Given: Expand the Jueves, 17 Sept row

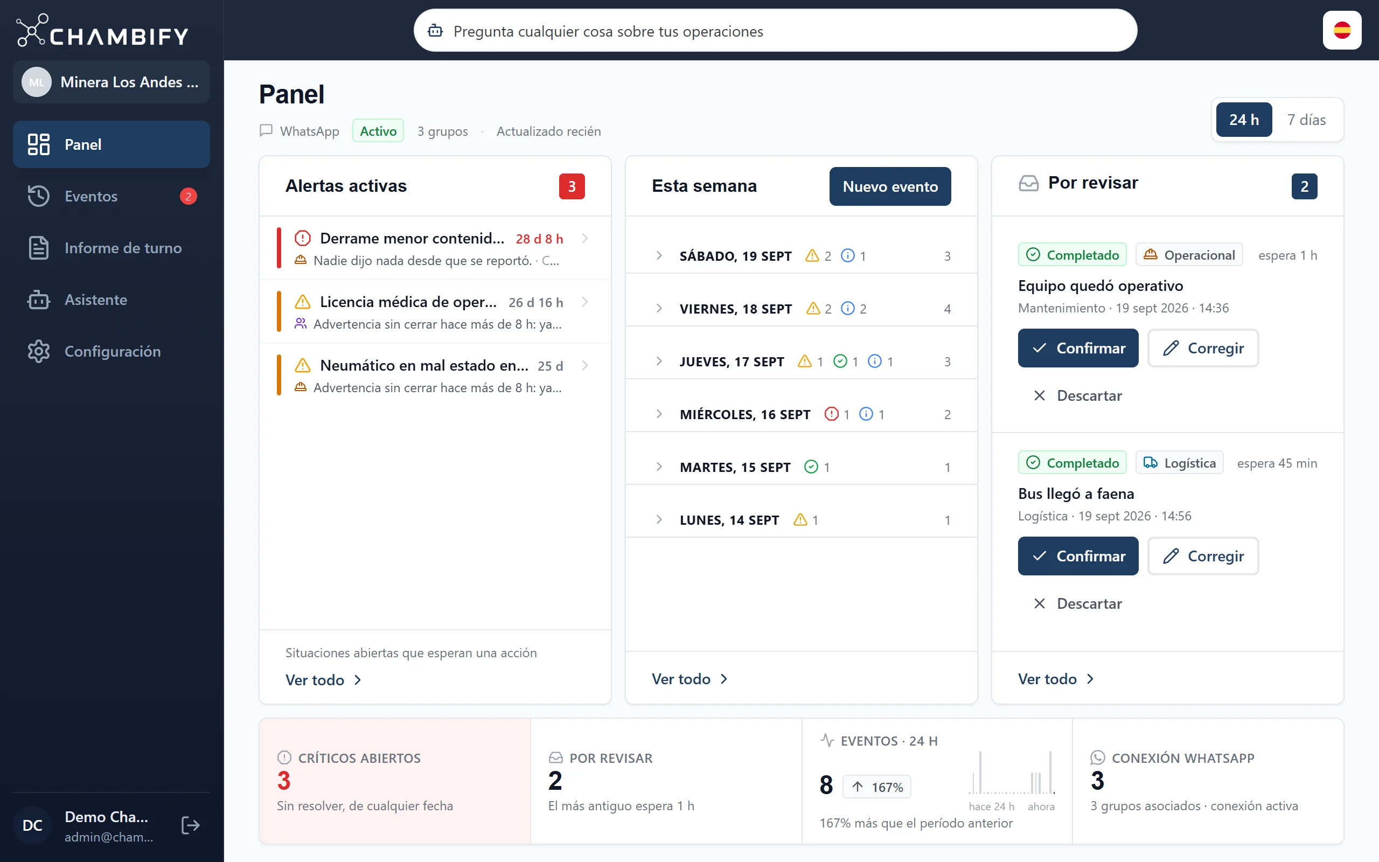Looking at the screenshot, I should coord(801,362).
